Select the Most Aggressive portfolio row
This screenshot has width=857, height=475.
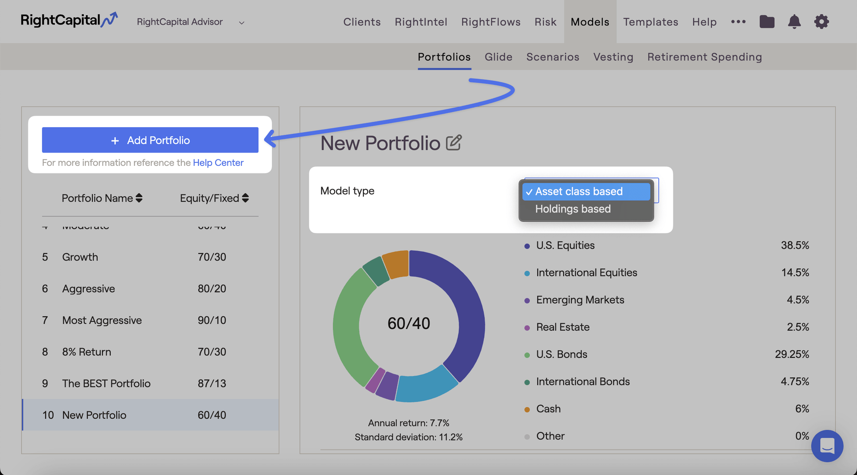(150, 320)
